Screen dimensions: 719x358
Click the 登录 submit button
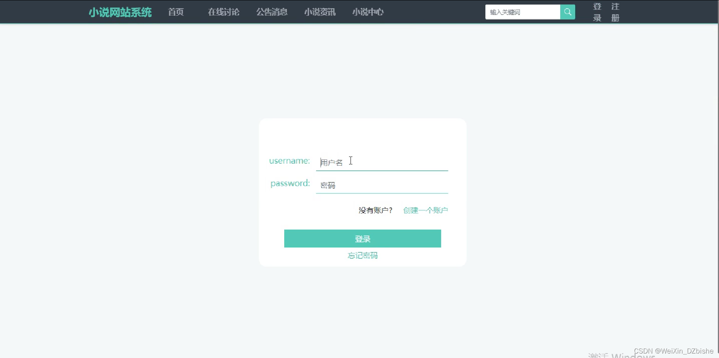(x=362, y=239)
